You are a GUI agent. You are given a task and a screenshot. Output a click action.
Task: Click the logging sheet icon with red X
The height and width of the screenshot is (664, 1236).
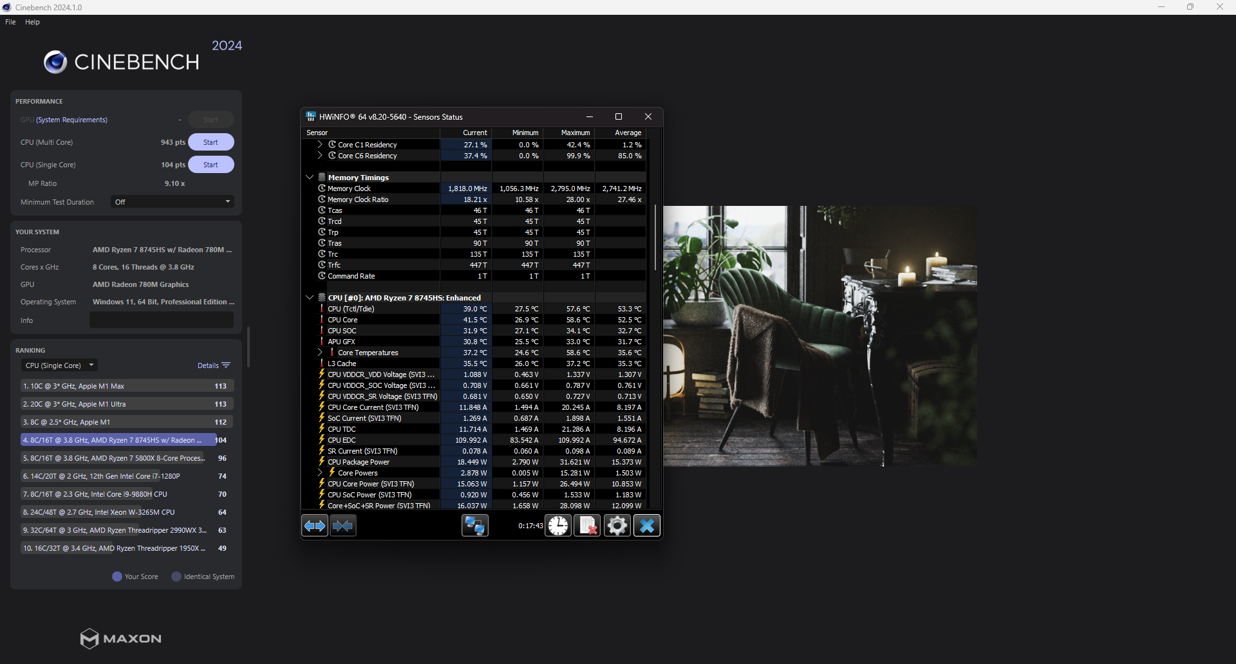(587, 526)
